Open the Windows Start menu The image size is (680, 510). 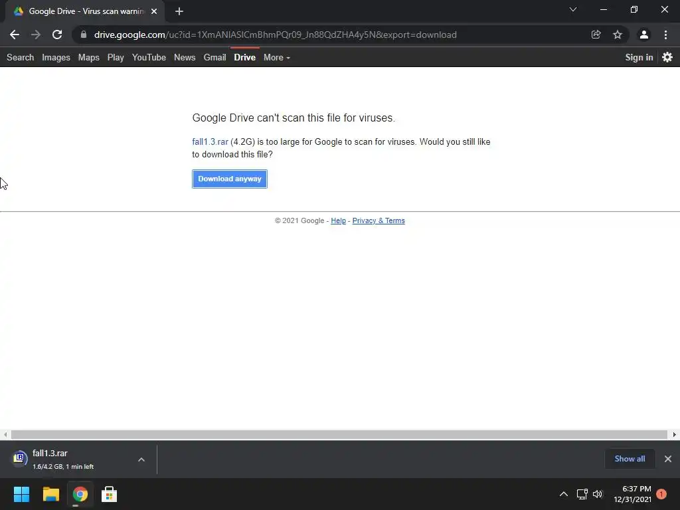(22, 494)
